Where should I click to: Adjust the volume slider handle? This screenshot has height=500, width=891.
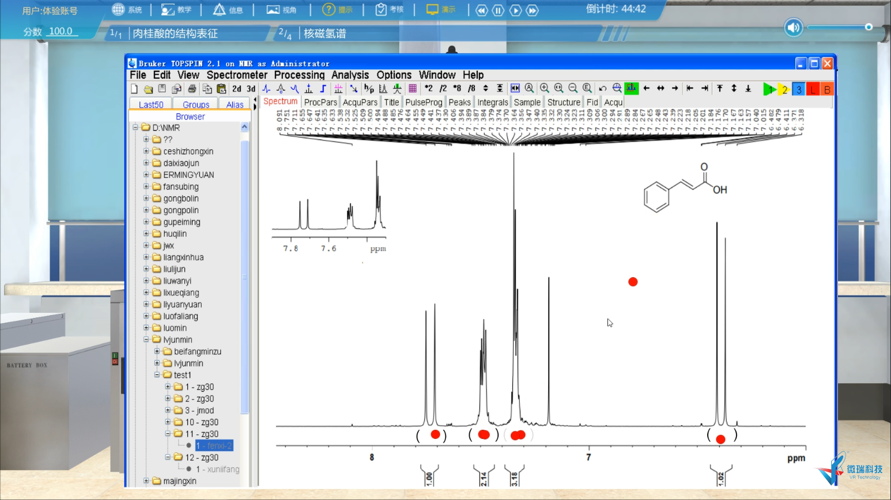[x=869, y=27]
